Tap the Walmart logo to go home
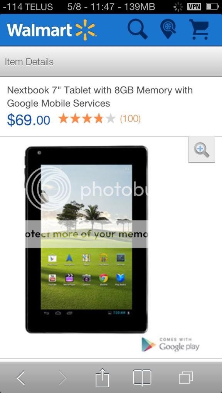 click(52, 30)
